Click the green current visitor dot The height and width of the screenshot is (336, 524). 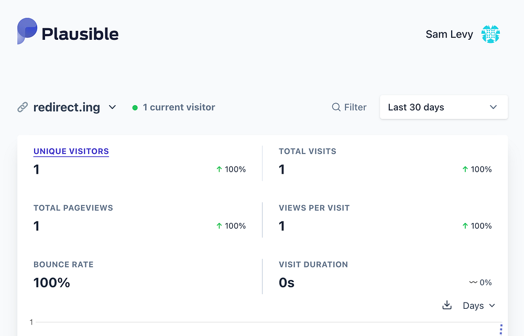pos(135,108)
